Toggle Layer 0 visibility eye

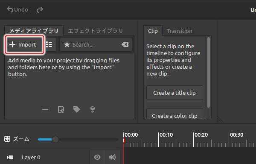(97, 157)
